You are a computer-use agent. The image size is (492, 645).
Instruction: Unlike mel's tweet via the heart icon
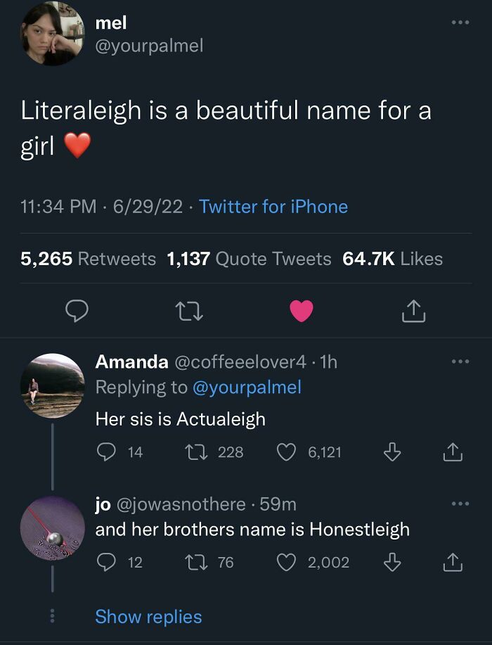point(301,311)
